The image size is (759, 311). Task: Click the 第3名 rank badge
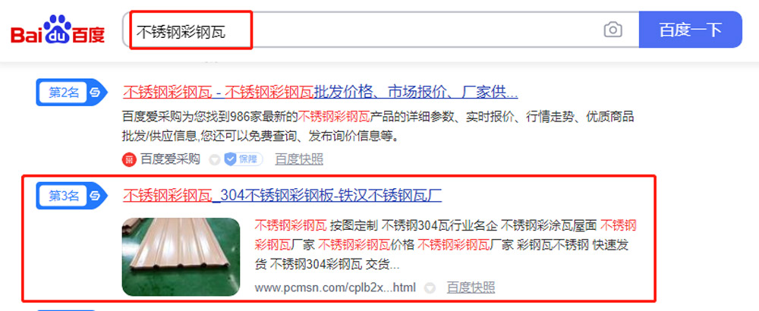[71, 196]
